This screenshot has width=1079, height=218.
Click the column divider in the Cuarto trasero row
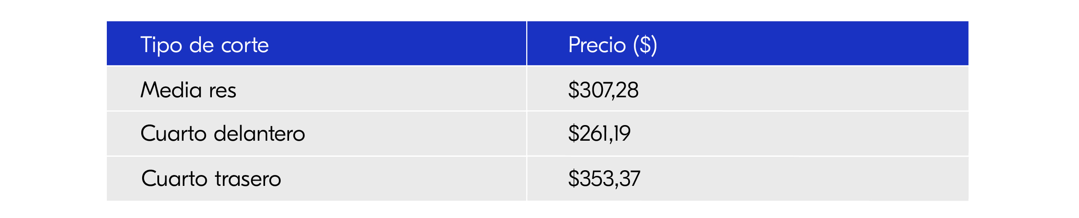[527, 178]
